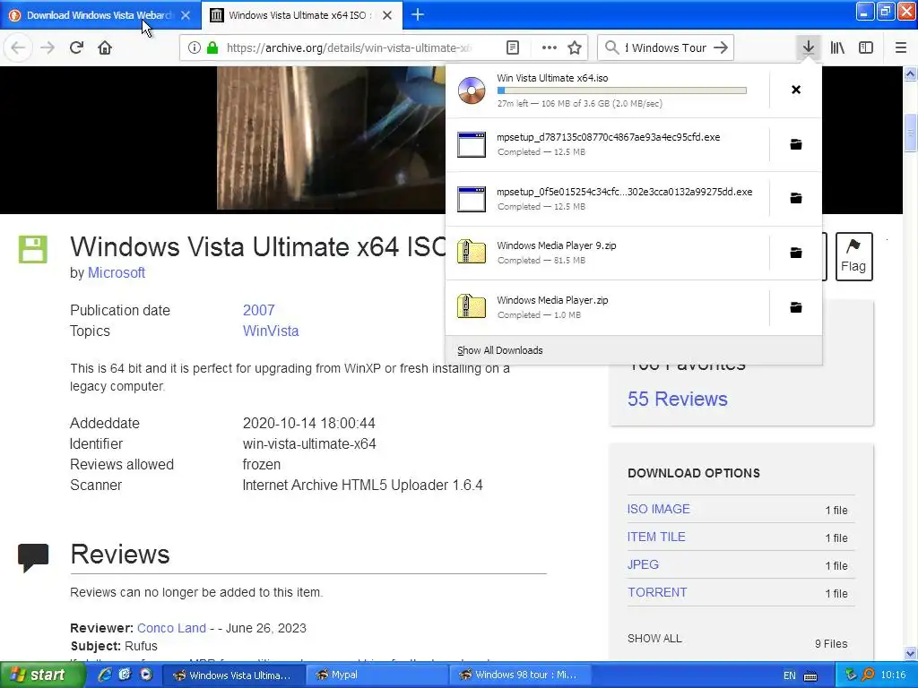The width and height of the screenshot is (918, 688).
Task: Click the Reviews speech bubble icon
Action: [x=33, y=557]
